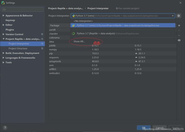Expand the Tools section arrow
Viewport: 185px width, 132px height.
tap(3, 62)
